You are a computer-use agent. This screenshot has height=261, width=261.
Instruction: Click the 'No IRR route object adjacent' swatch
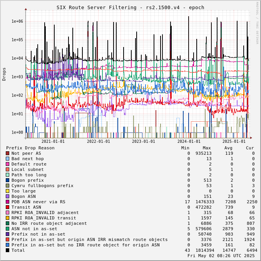pyautogui.click(x=7, y=223)
